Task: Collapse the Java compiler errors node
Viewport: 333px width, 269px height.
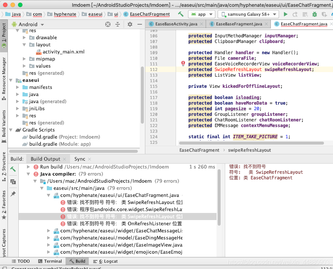Action: pyautogui.click(x=28, y=174)
